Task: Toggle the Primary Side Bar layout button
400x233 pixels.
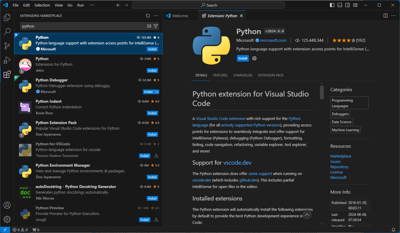Action: pos(332,5)
